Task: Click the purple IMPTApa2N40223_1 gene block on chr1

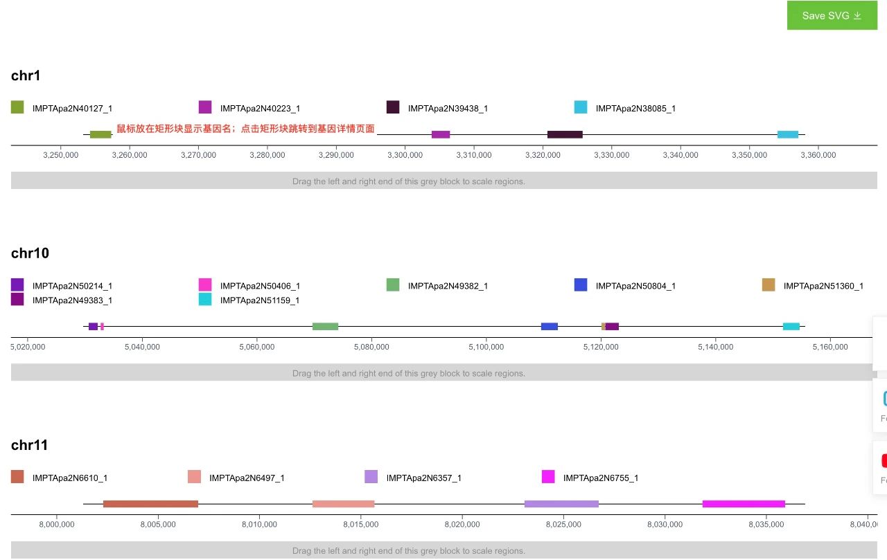Action: (441, 134)
